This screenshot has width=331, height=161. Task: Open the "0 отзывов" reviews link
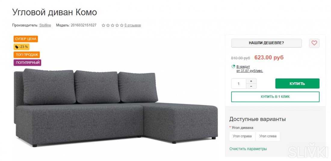tap(133, 26)
